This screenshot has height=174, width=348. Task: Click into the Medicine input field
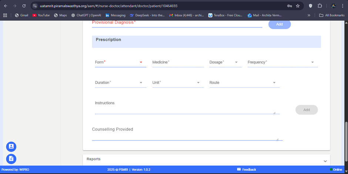point(178,62)
